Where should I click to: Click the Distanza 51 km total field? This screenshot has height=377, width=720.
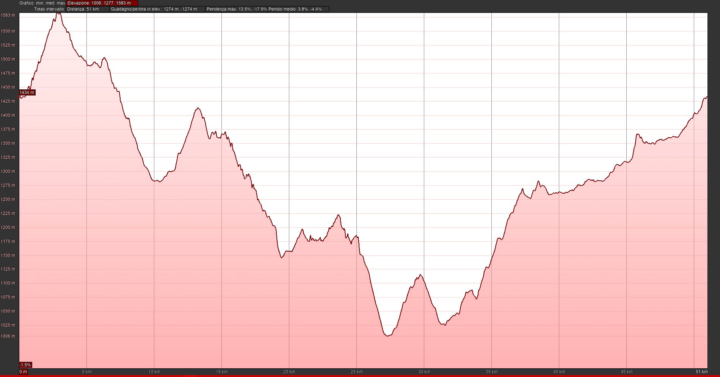(87, 9)
